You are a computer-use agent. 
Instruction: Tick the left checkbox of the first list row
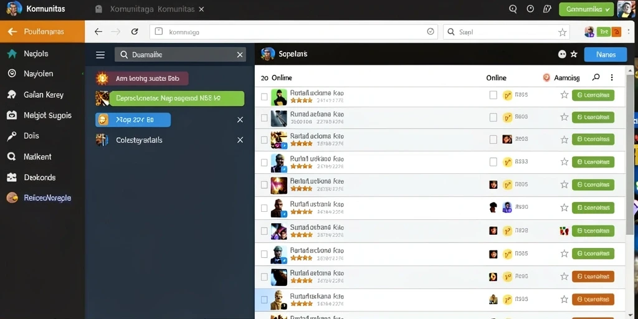coord(264,97)
